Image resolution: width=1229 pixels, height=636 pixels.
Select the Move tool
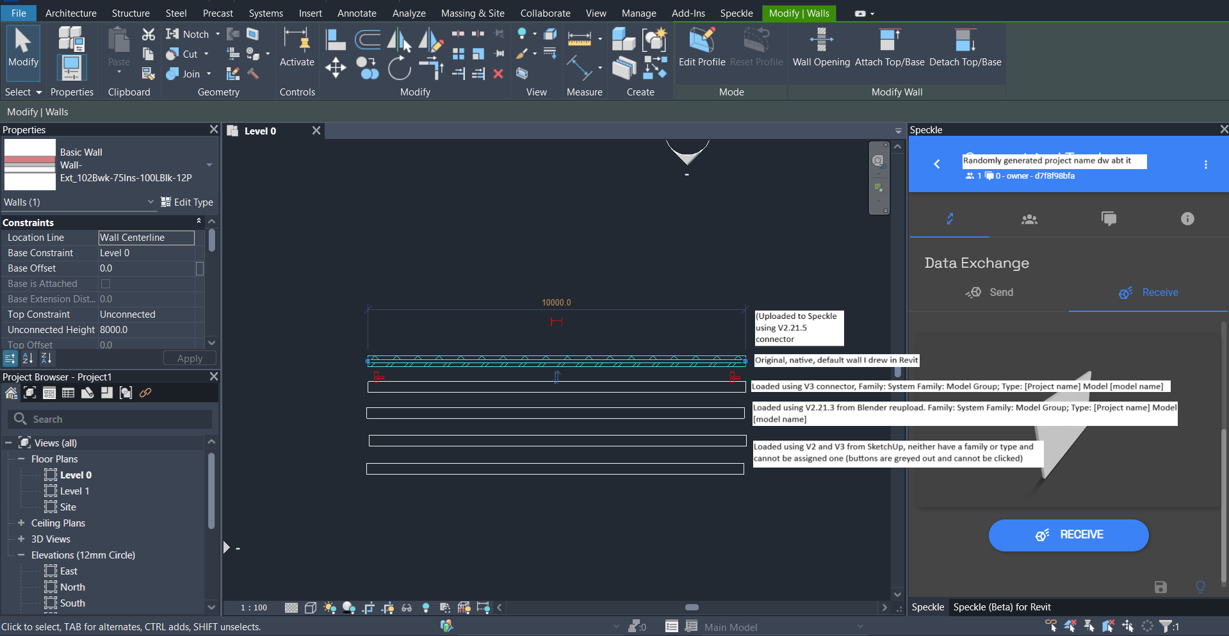click(x=336, y=67)
